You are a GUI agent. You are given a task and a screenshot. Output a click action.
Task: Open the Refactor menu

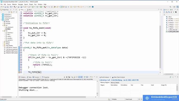click(15, 4)
